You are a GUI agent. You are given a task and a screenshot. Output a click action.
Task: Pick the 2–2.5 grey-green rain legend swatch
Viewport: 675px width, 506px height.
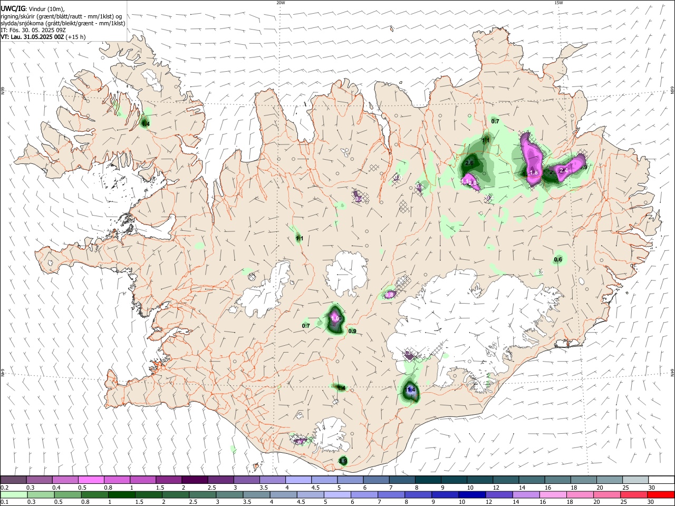click(176, 495)
